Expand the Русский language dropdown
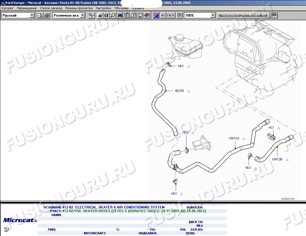 (x=32, y=15)
